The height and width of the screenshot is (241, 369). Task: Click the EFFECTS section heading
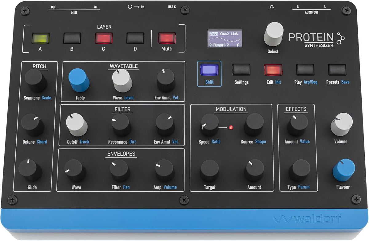296,109
